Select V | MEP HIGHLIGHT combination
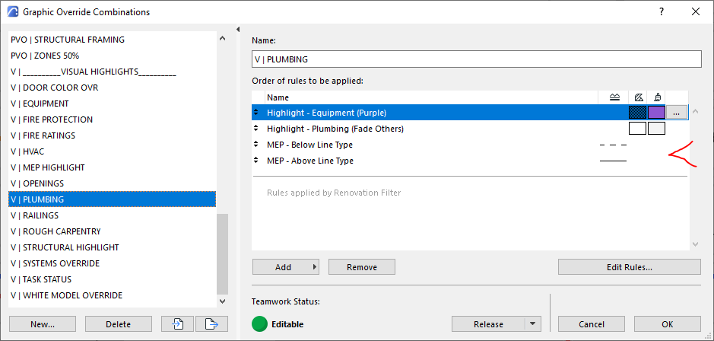This screenshot has width=714, height=341. (112, 167)
